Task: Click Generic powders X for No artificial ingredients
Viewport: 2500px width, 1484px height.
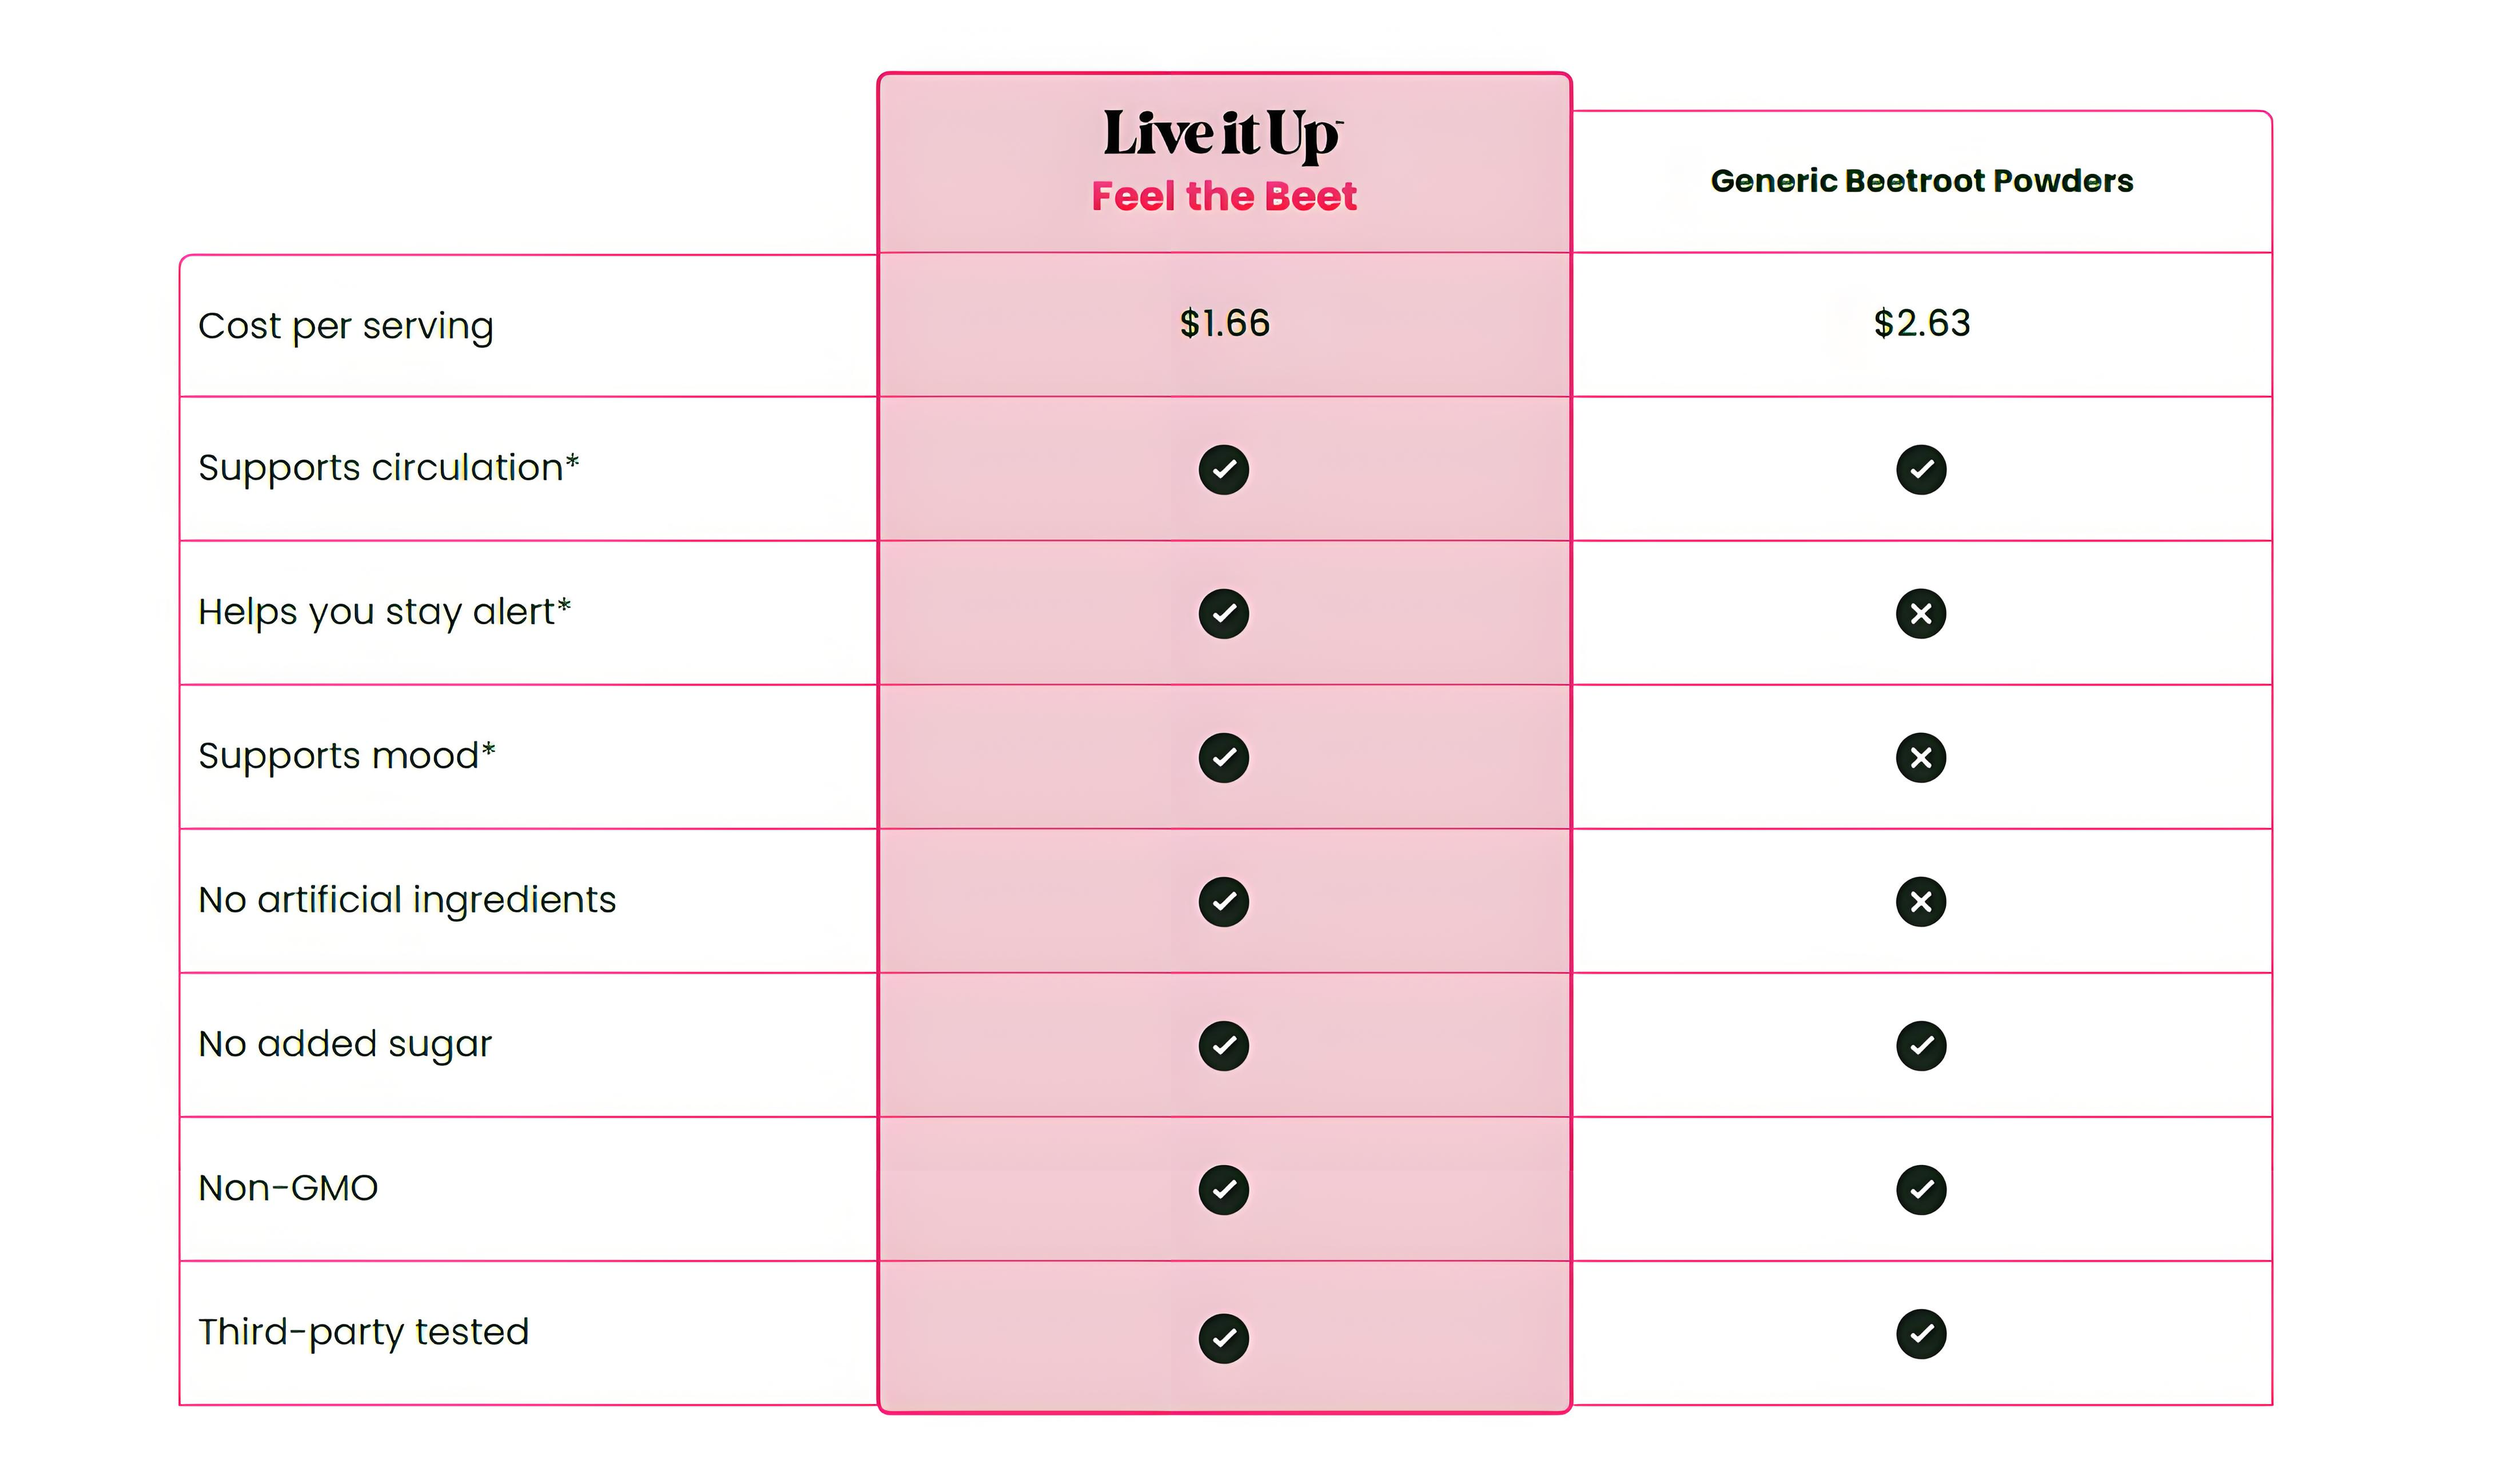Action: (1920, 901)
